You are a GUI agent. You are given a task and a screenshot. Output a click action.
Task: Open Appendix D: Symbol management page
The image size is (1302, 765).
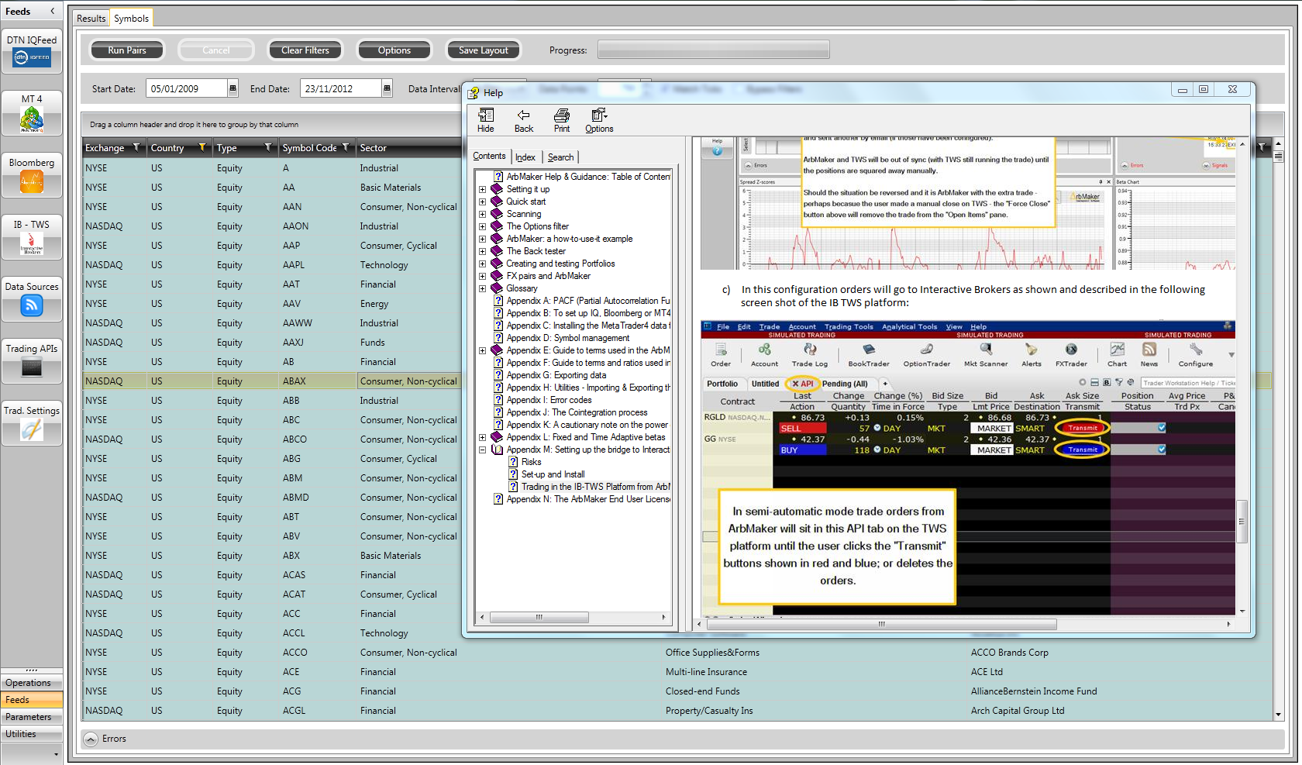tap(568, 338)
